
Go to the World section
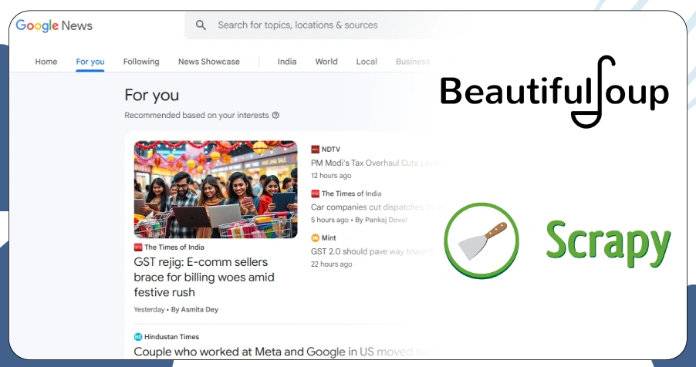click(x=326, y=62)
